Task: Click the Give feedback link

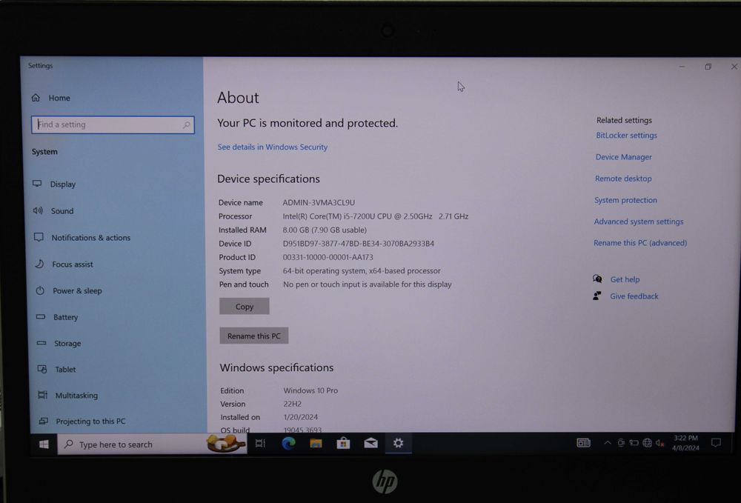Action: coord(634,296)
